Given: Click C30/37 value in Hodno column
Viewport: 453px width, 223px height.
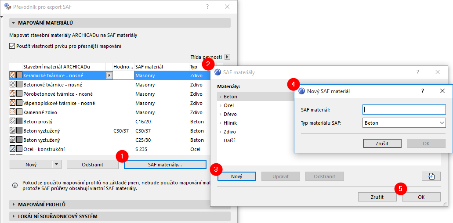Looking at the screenshot, I should [x=121, y=131].
